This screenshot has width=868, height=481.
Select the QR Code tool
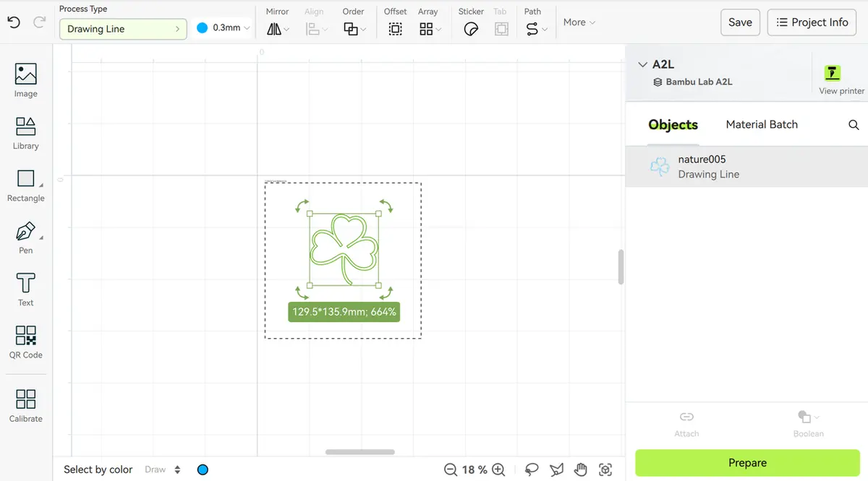[25, 342]
